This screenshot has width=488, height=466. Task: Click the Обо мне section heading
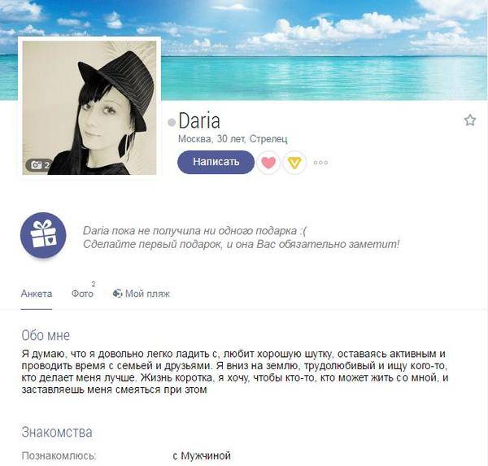pos(46,335)
